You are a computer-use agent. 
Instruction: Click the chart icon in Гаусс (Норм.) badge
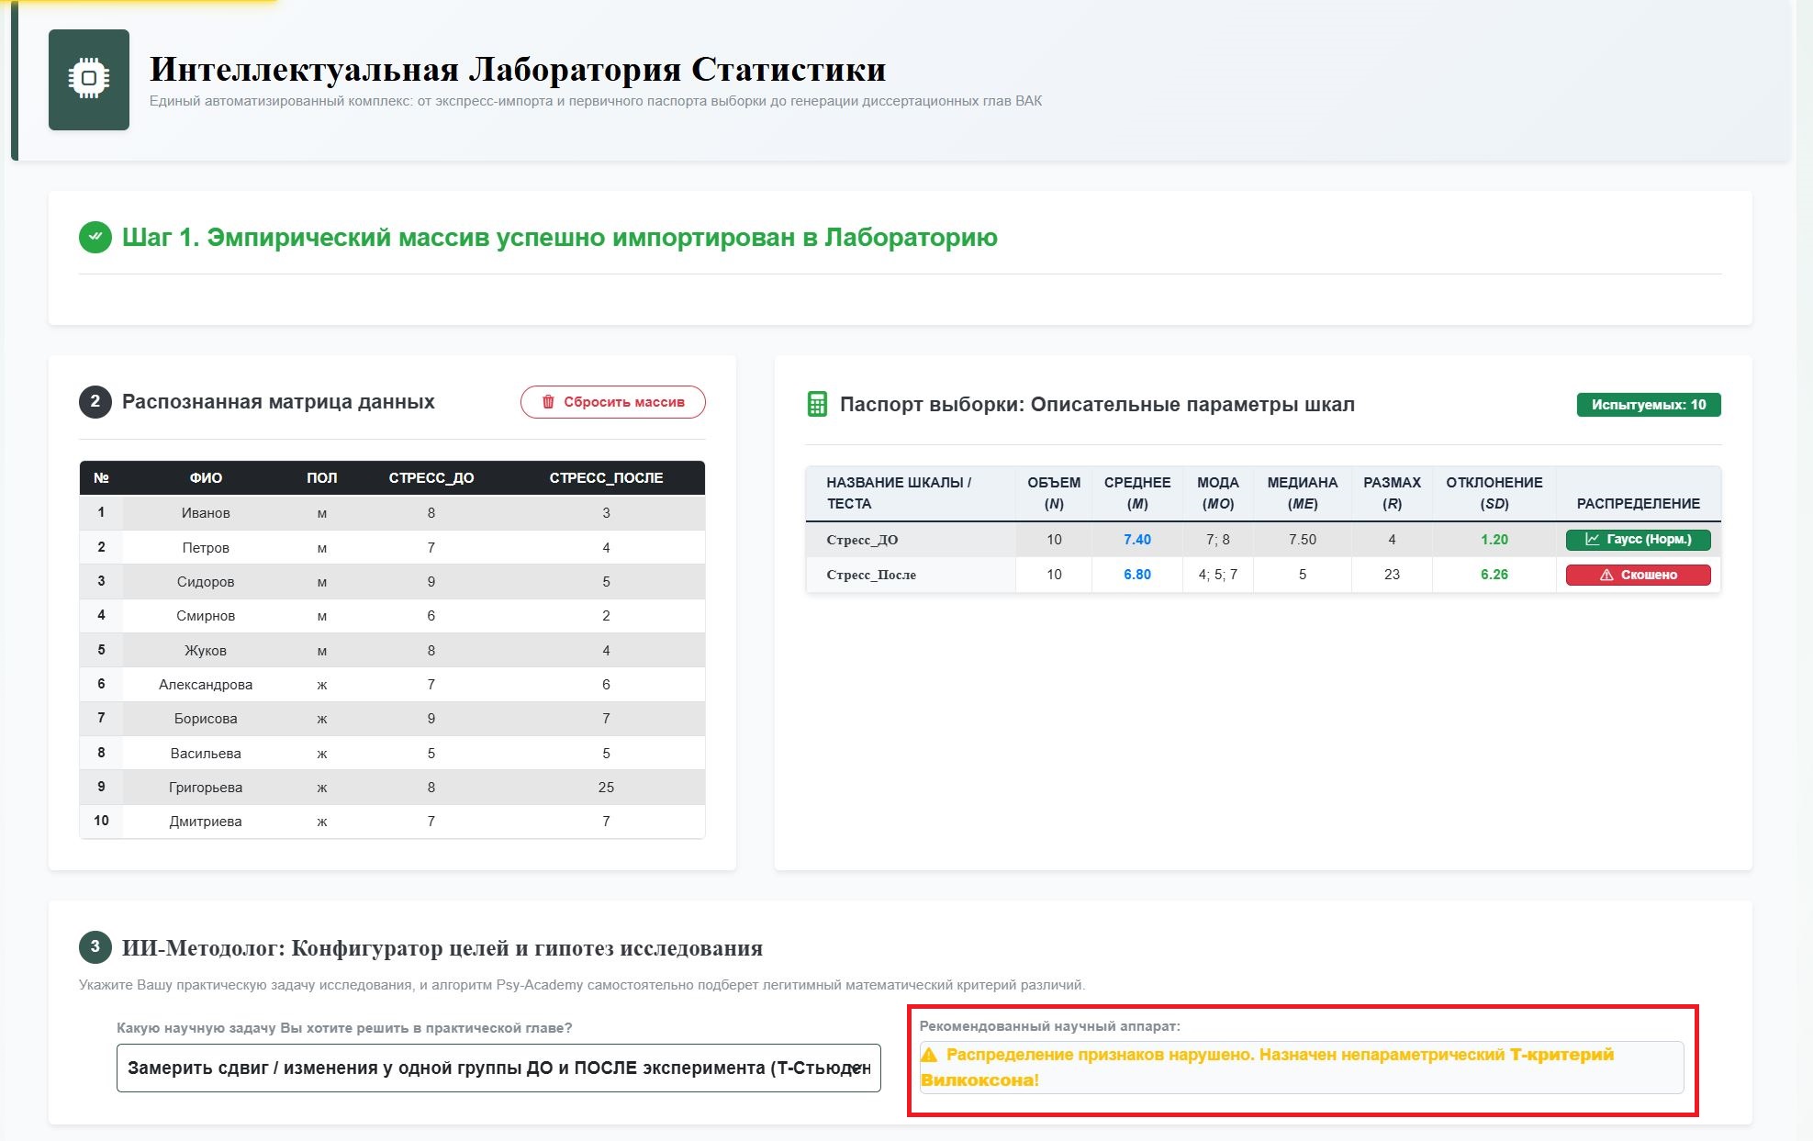pyautogui.click(x=1593, y=540)
